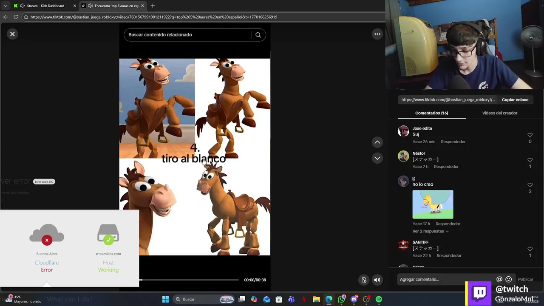The height and width of the screenshot is (306, 544).
Task: Open OBS Studio from the taskbar
Action: 366,299
